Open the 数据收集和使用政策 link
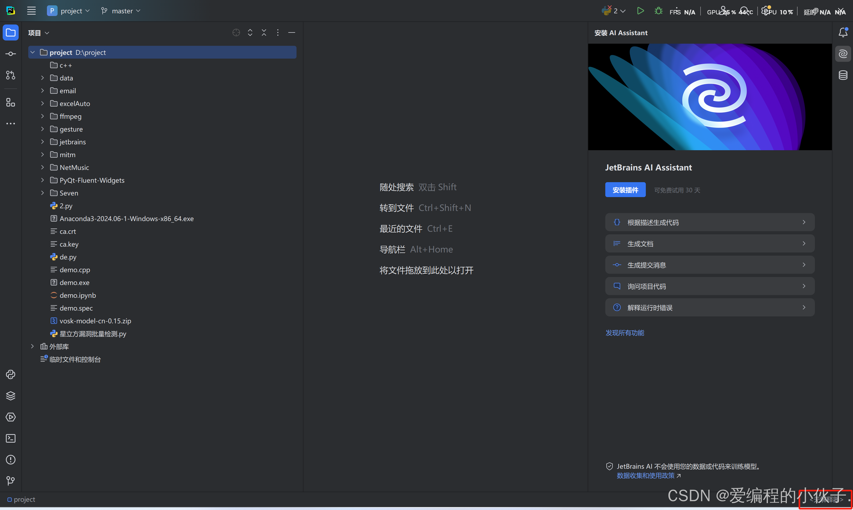 [646, 476]
